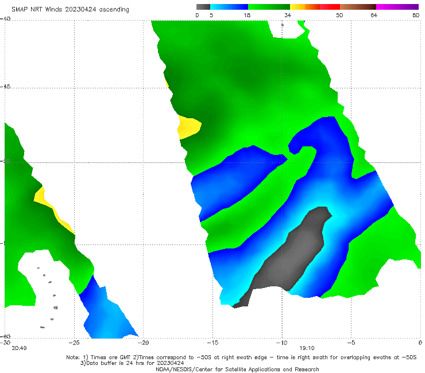Click the white data gap near -10, -40

(x=287, y=29)
